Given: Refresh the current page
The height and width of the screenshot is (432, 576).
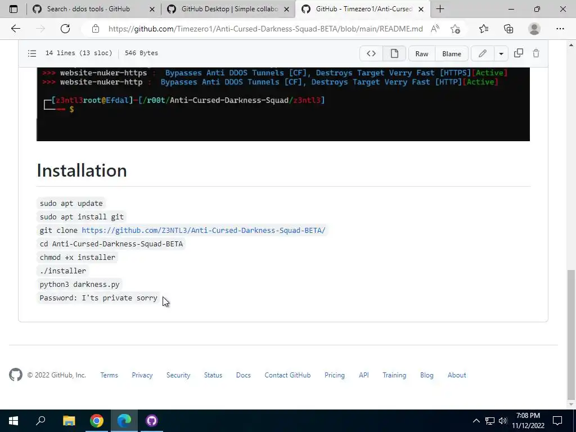Looking at the screenshot, I should (65, 29).
